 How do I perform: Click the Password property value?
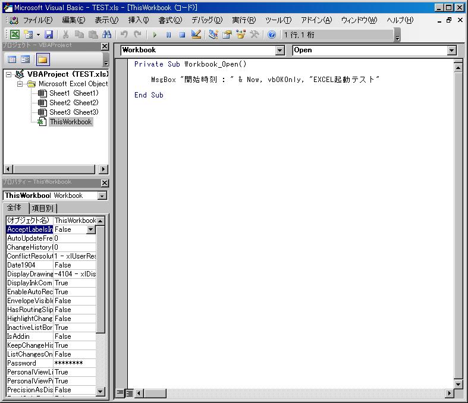point(74,363)
